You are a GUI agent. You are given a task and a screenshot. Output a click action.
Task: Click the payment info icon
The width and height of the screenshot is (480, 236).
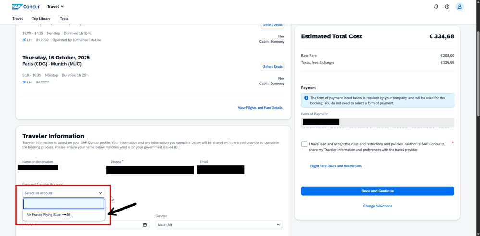pos(306,98)
